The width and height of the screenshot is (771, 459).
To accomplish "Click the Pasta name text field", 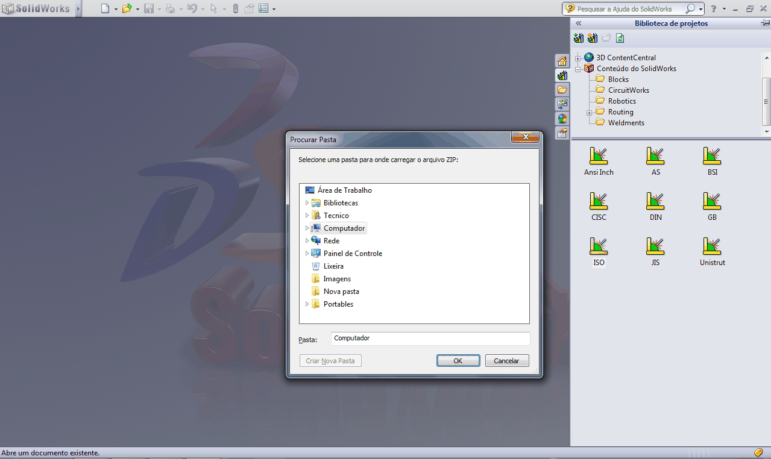I will [430, 339].
